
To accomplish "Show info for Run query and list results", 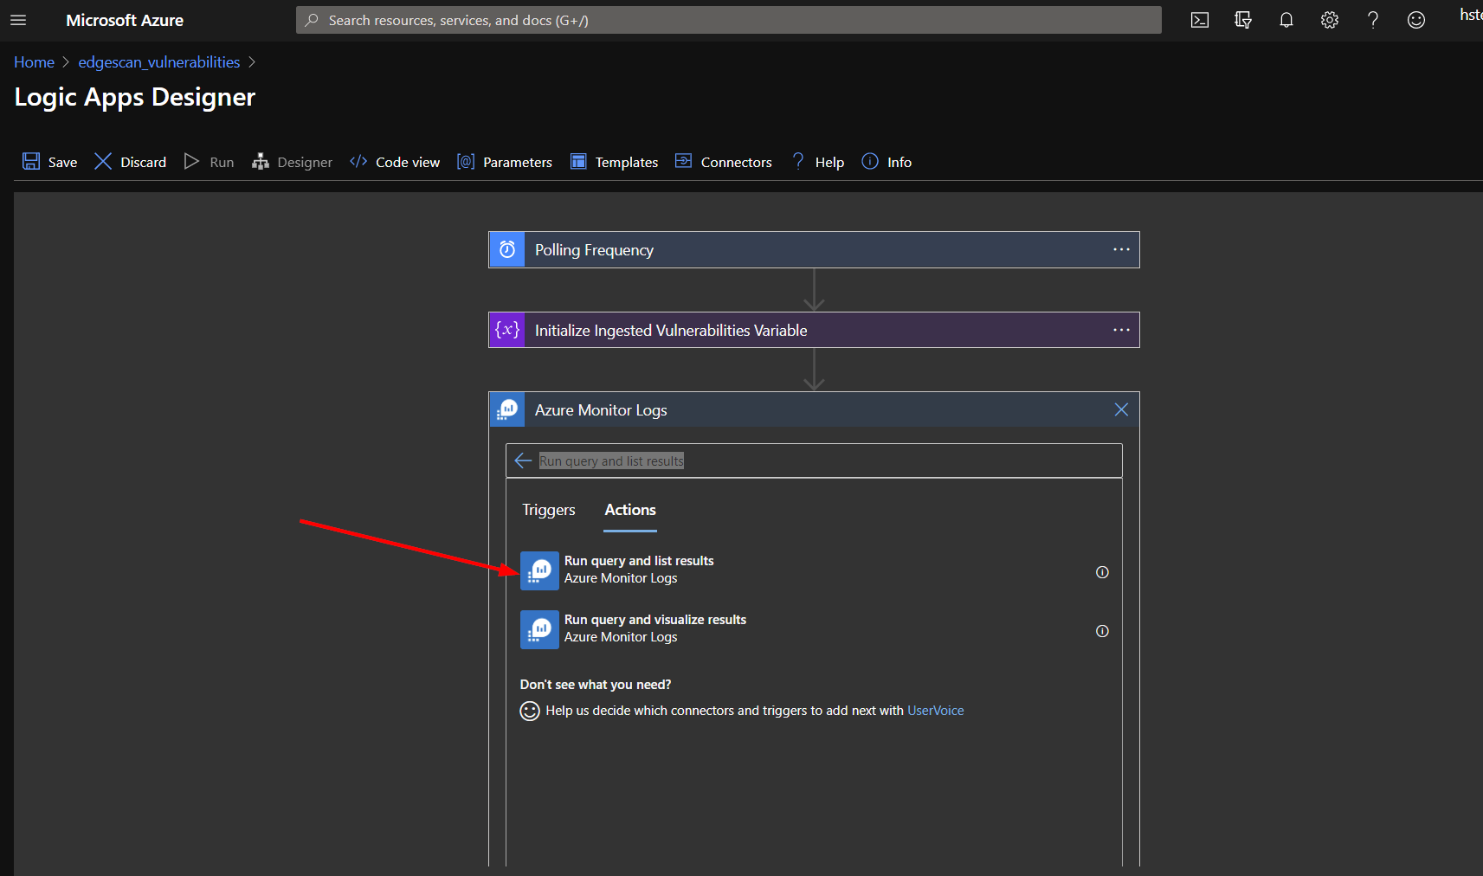I will pyautogui.click(x=1102, y=572).
